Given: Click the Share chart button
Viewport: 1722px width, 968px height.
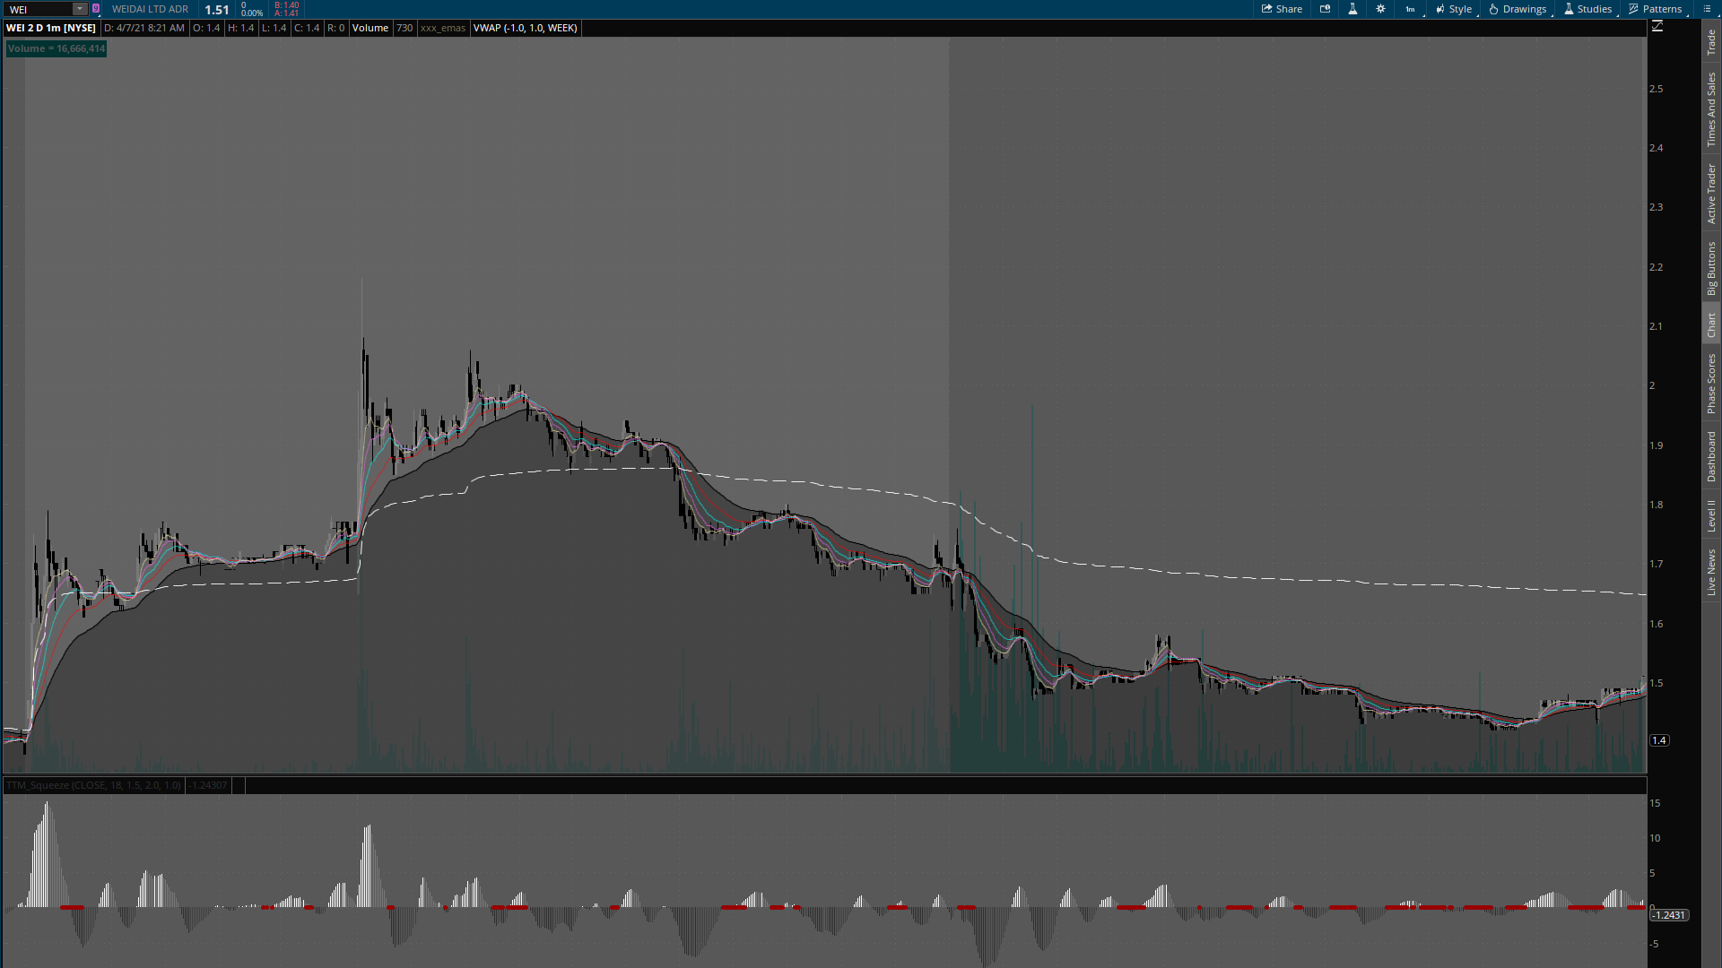Looking at the screenshot, I should pyautogui.click(x=1282, y=9).
